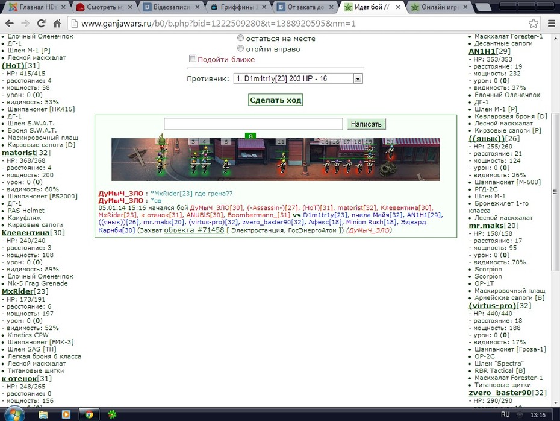Open the (НоТ) player profile link
The image size is (560, 421).
pyautogui.click(x=13, y=66)
